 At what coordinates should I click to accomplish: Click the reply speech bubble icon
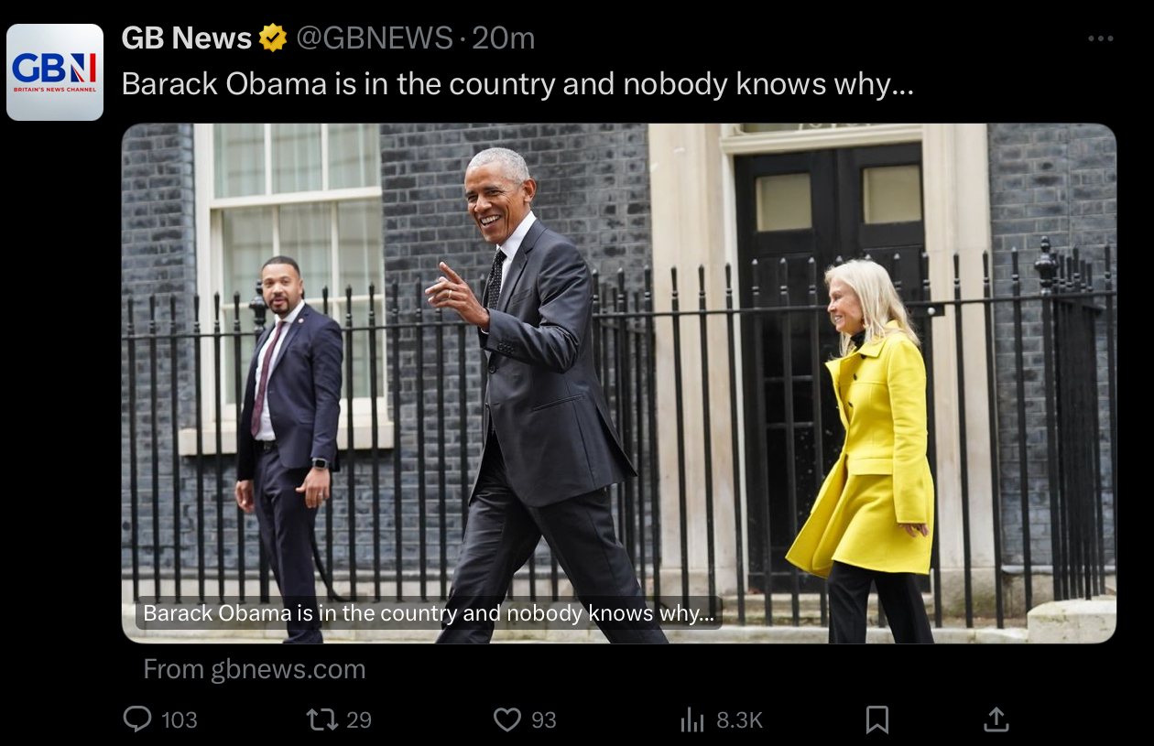click(137, 719)
